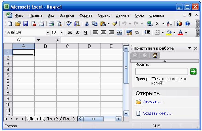Apply currency format icon
This screenshot has height=131, width=202.
coord(129,32)
